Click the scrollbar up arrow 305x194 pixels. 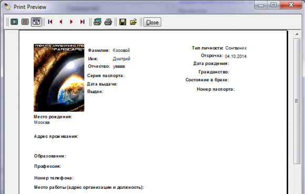(x=297, y=34)
